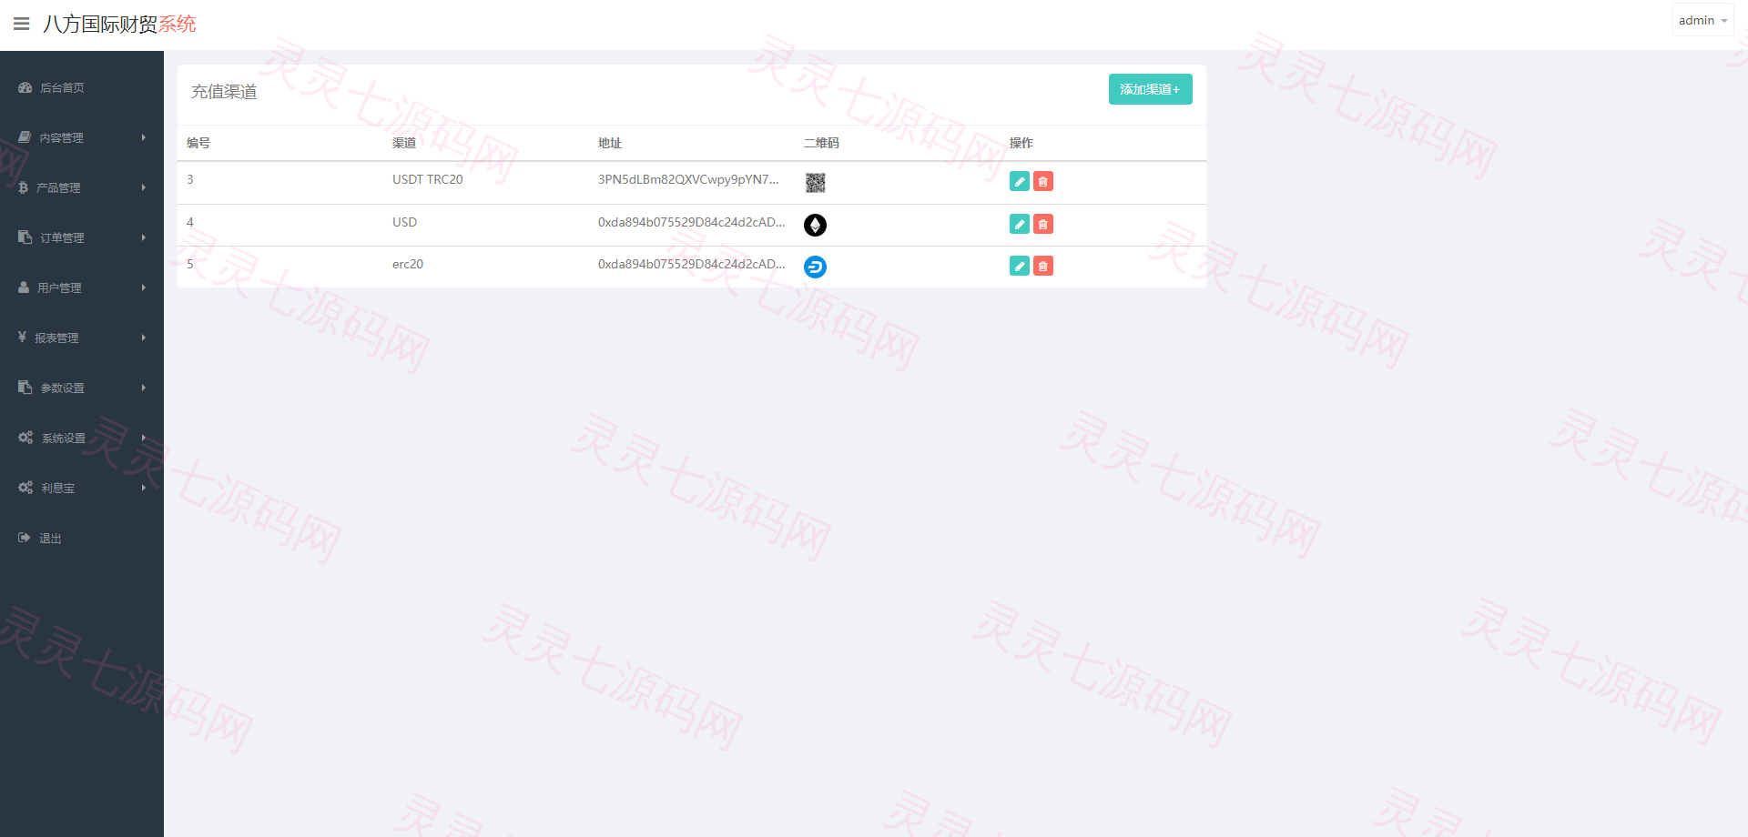
Task: Click the gears icon beside 系统设置
Action: coord(25,438)
